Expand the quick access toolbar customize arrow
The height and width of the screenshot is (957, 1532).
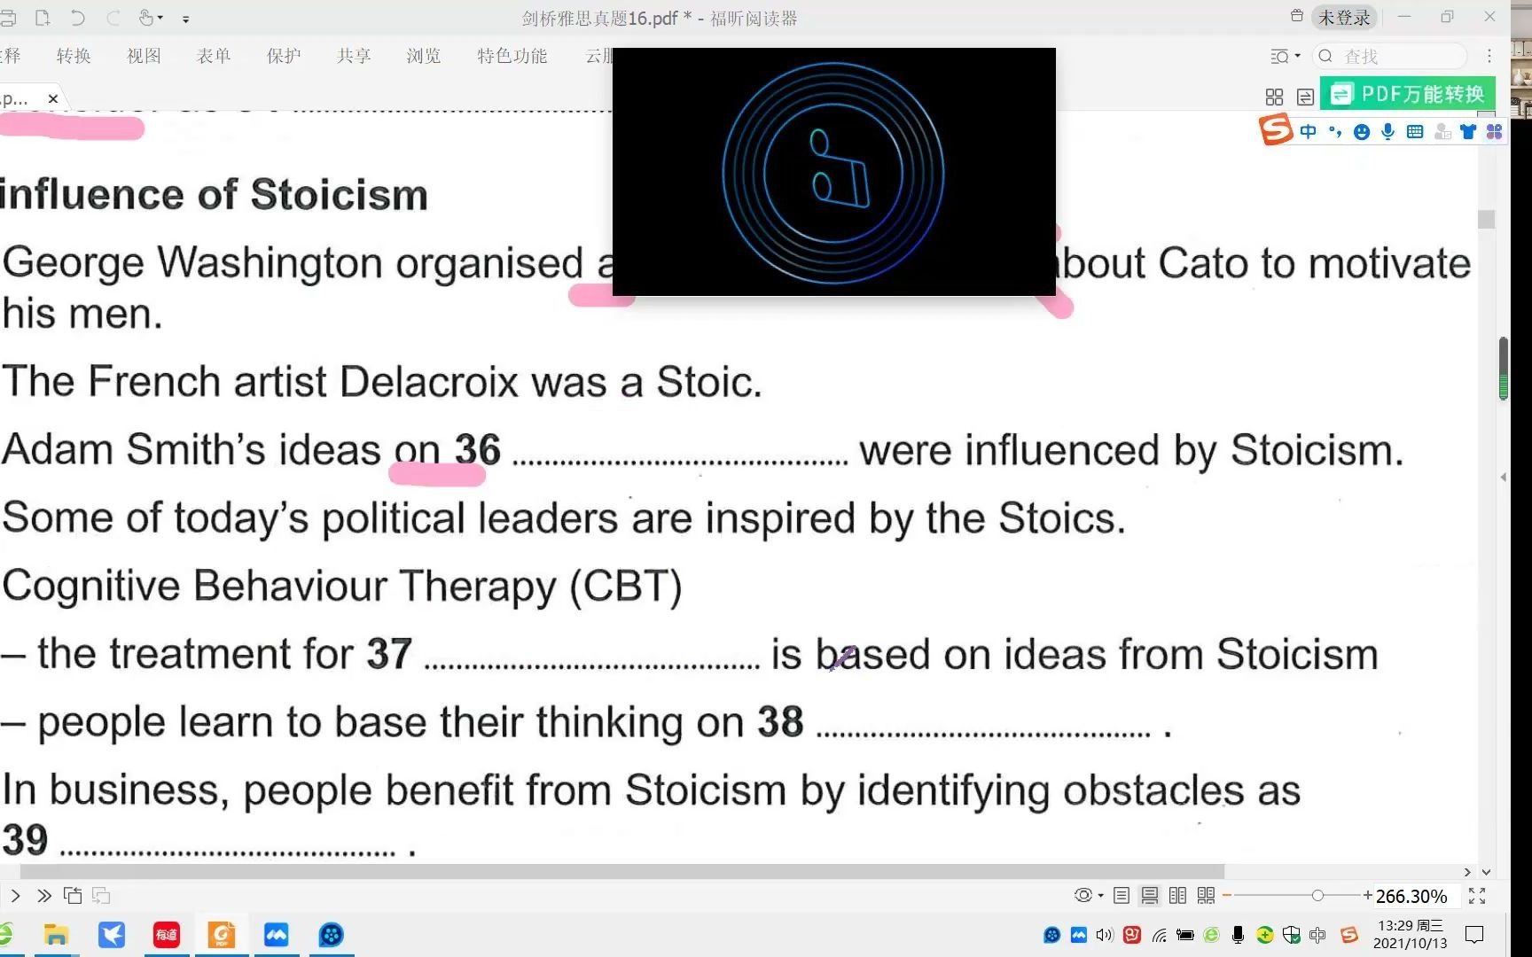[185, 19]
